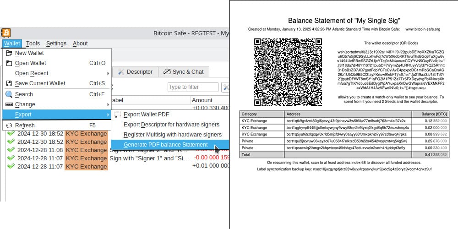Choose New Wallet from the Wallet menu

point(57,53)
